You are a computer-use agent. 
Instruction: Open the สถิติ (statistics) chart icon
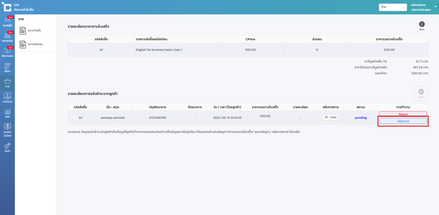[7, 113]
